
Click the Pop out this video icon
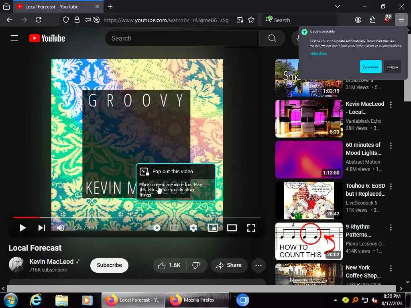click(144, 172)
